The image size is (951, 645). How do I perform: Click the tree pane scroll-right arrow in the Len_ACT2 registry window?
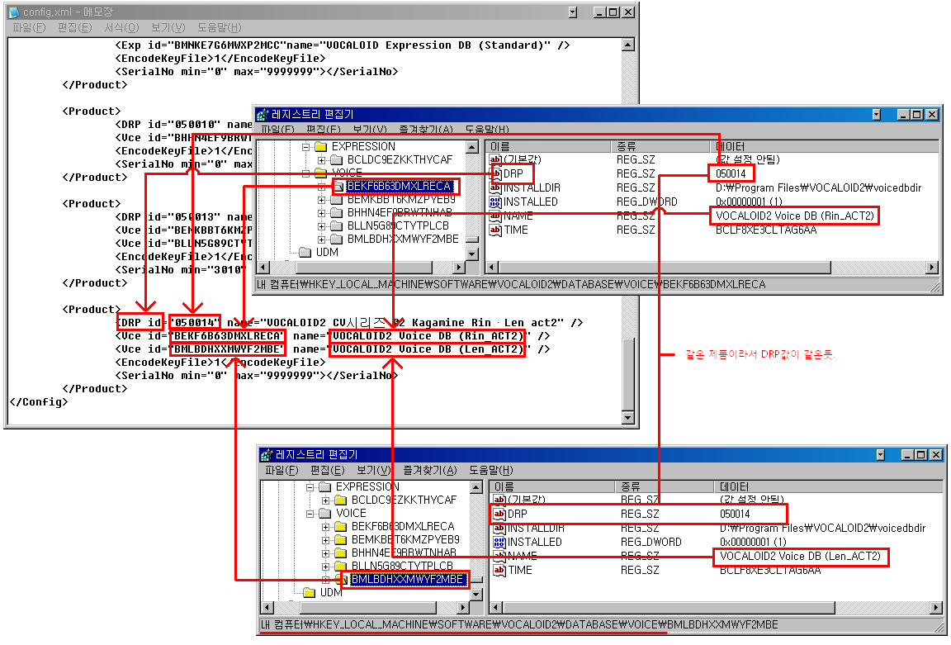(x=463, y=607)
